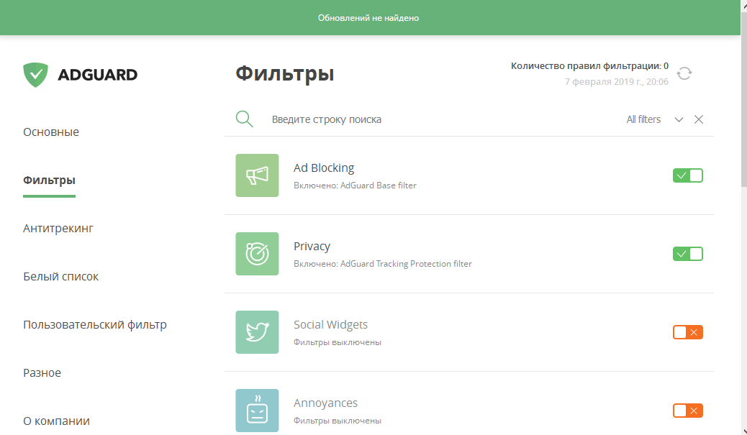The image size is (747, 435).
Task: Open the О компании page
Action: click(56, 421)
